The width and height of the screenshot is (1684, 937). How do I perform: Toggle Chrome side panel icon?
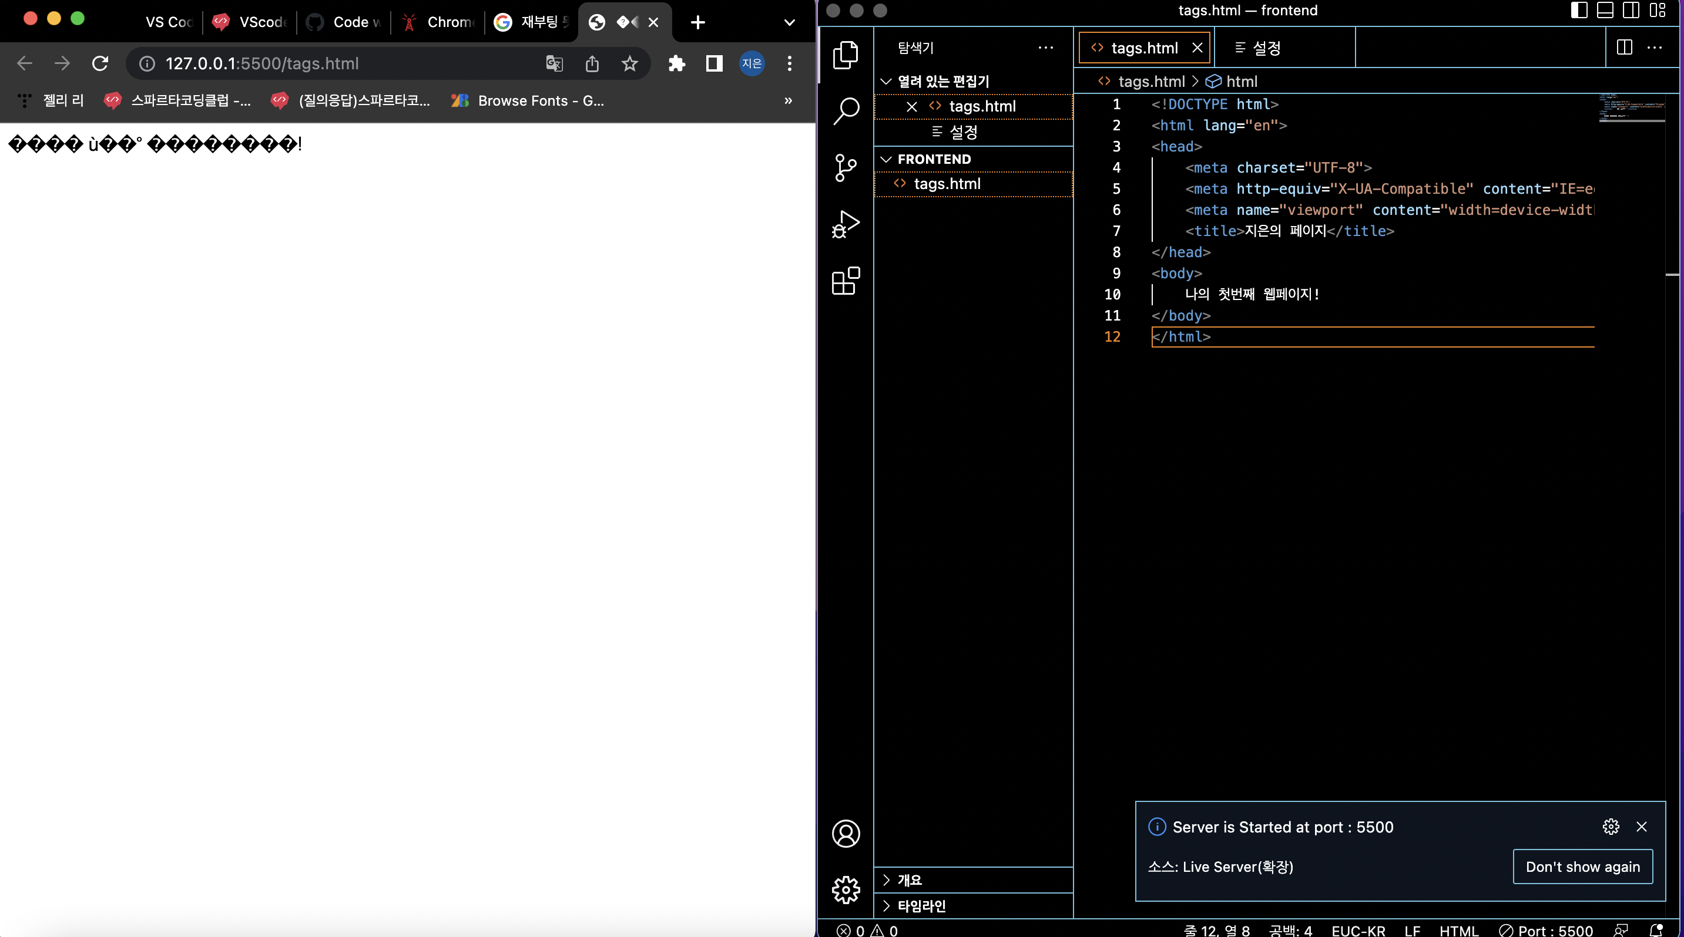714,63
